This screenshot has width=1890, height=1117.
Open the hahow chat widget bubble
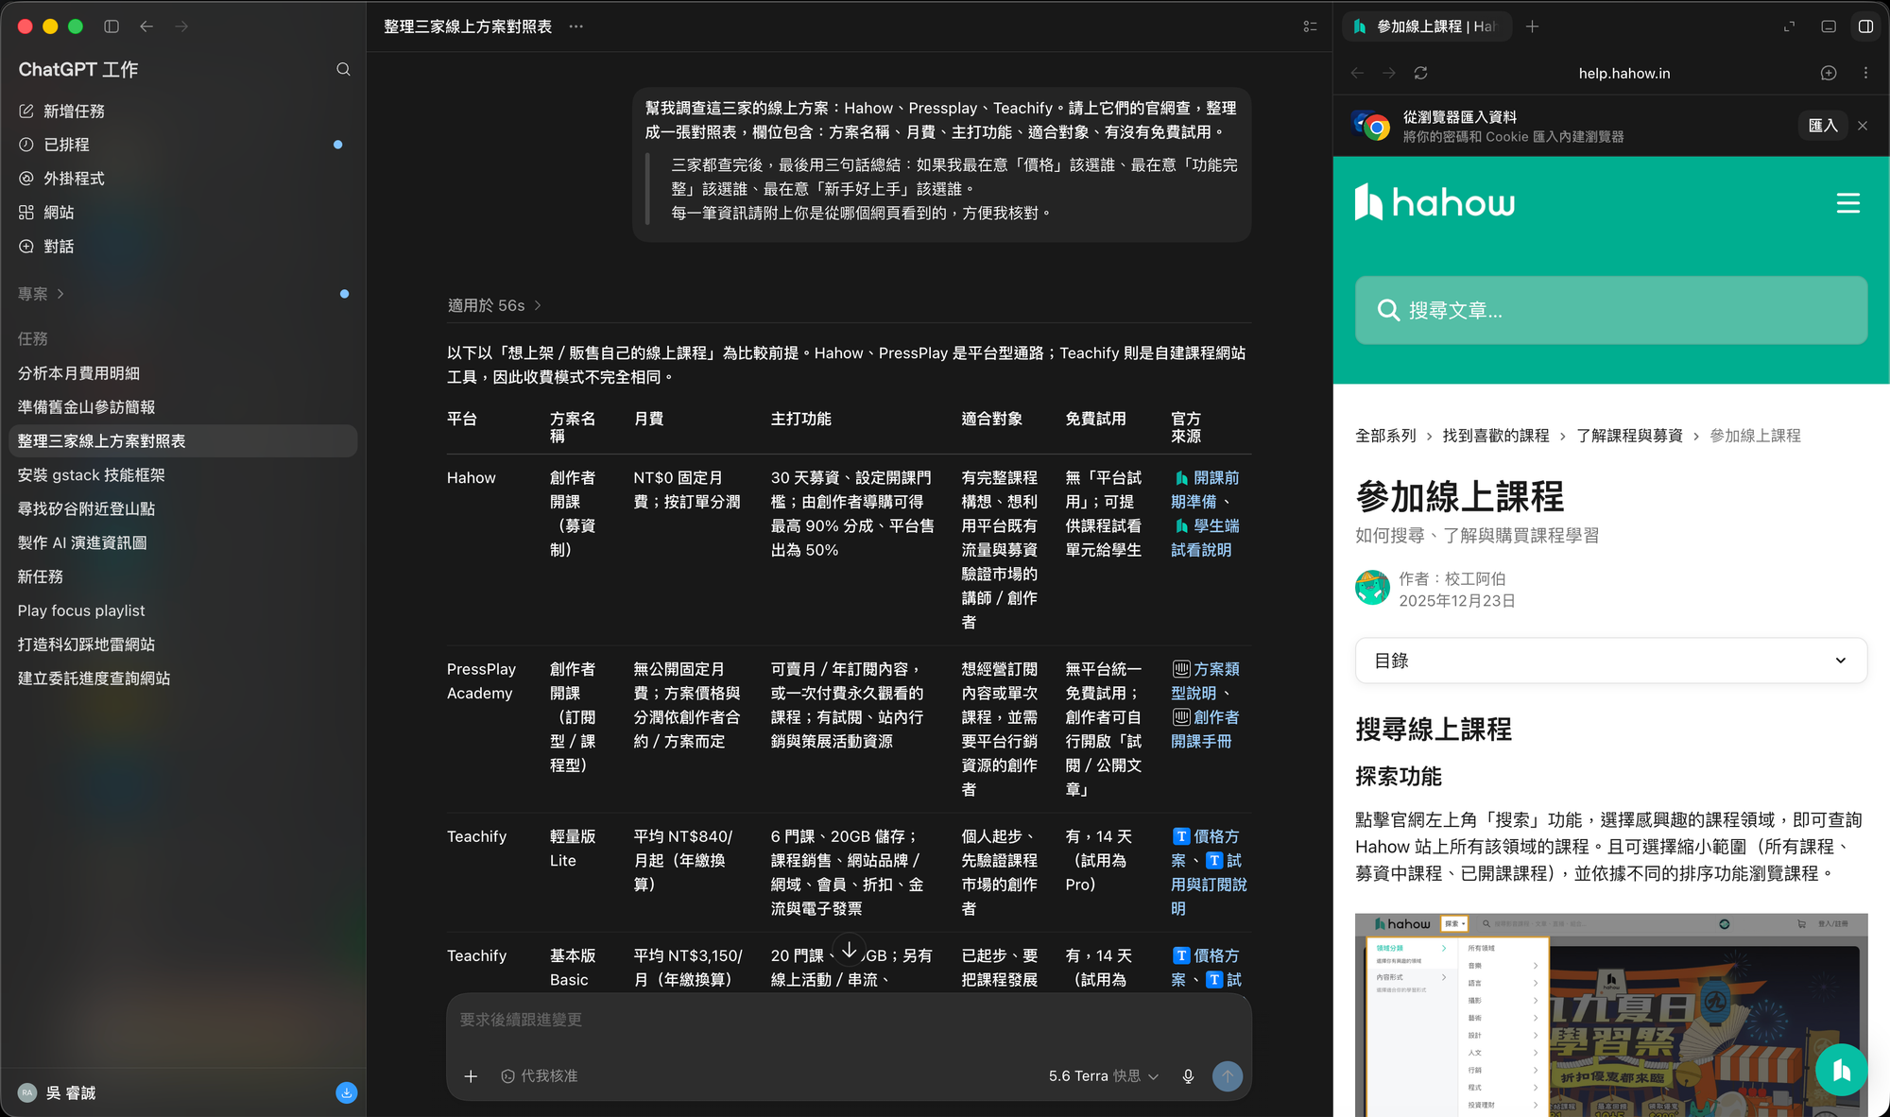click(1841, 1069)
